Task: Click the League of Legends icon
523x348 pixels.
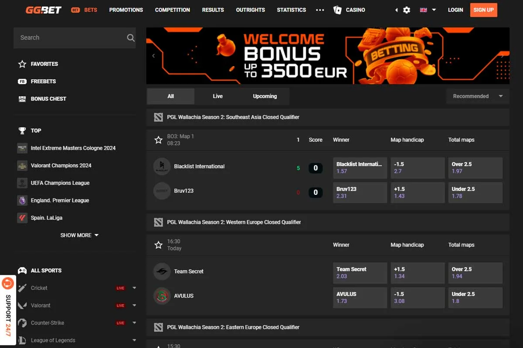Action: point(22,340)
